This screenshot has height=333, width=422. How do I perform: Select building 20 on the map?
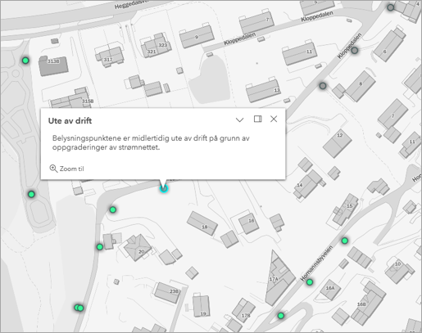click(x=138, y=248)
